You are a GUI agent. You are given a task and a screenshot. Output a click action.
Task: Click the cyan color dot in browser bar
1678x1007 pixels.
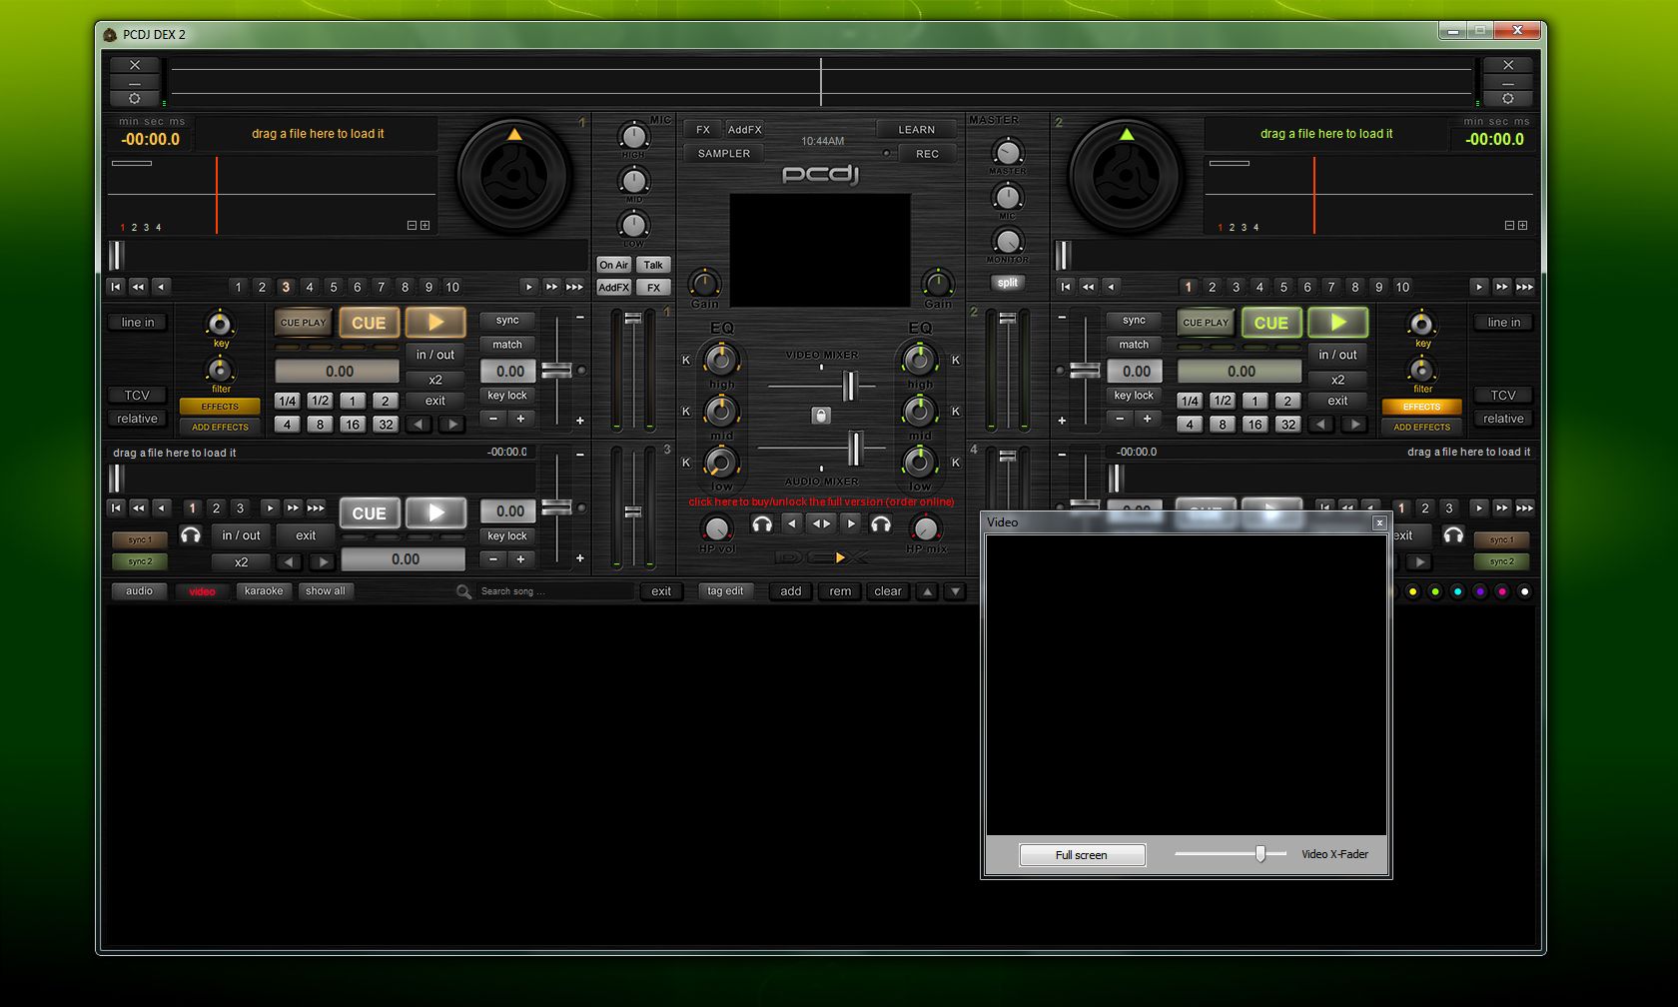1457,591
